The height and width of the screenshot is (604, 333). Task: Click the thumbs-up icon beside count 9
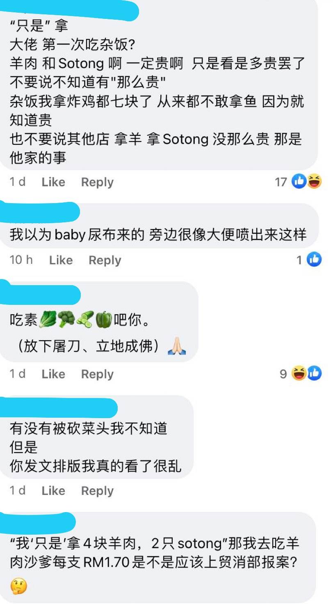pyautogui.click(x=314, y=373)
